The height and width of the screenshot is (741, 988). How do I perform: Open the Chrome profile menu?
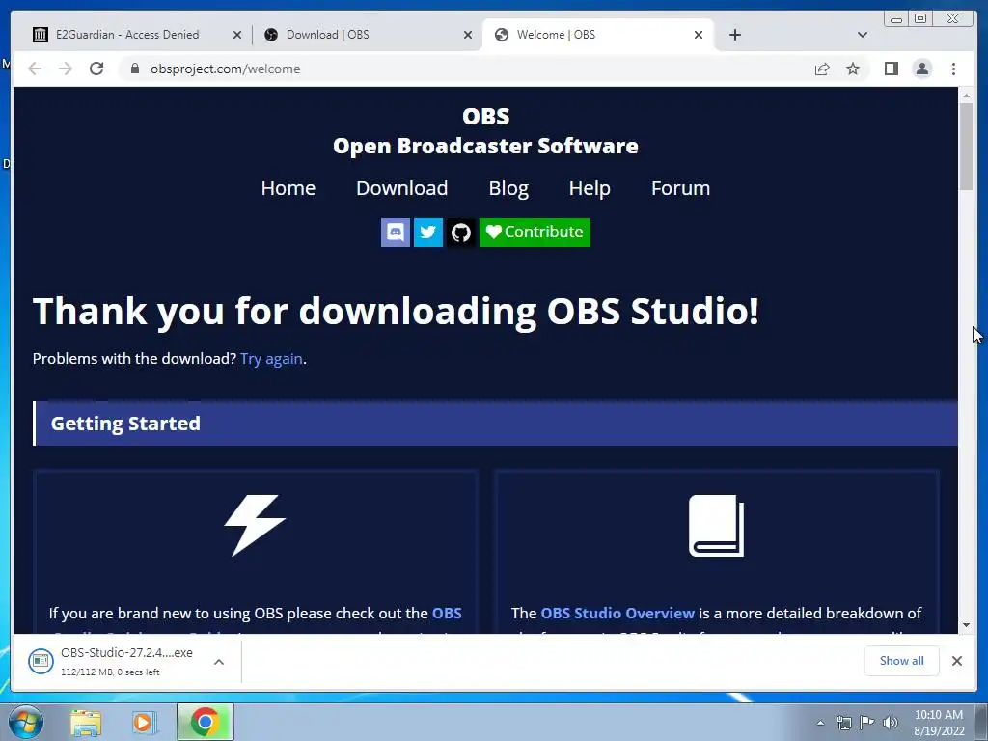(x=921, y=69)
